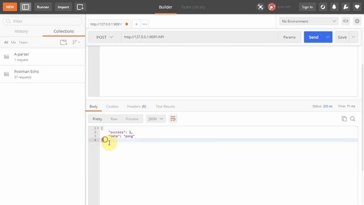Open the Postman Echo collection
The width and height of the screenshot is (364, 205).
pyautogui.click(x=43, y=74)
